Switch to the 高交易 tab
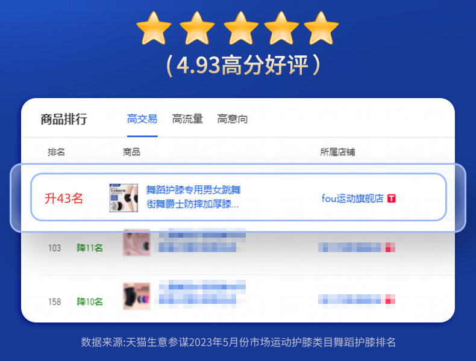 142,119
